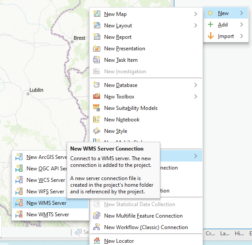The width and height of the screenshot is (252, 245).
Task: Click the New Multifile Feature Connection icon
Action: 97,215
